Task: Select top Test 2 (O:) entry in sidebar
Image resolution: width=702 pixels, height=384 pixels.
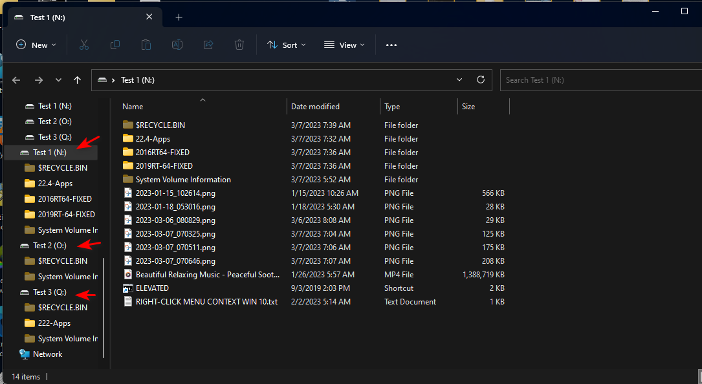Action: (54, 122)
